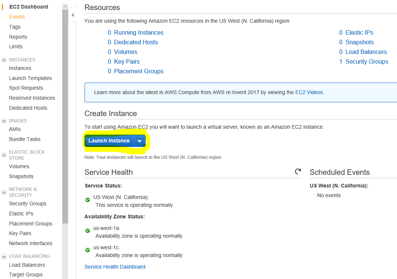Screen dimensions: 397x279
Task: Refresh the Service Health section
Action: pos(298,171)
